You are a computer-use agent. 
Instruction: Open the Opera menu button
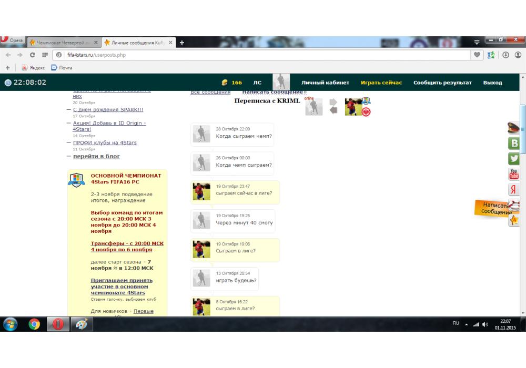click(x=12, y=42)
